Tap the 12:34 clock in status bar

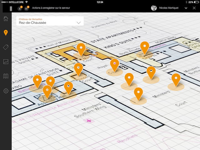pos(100,2)
